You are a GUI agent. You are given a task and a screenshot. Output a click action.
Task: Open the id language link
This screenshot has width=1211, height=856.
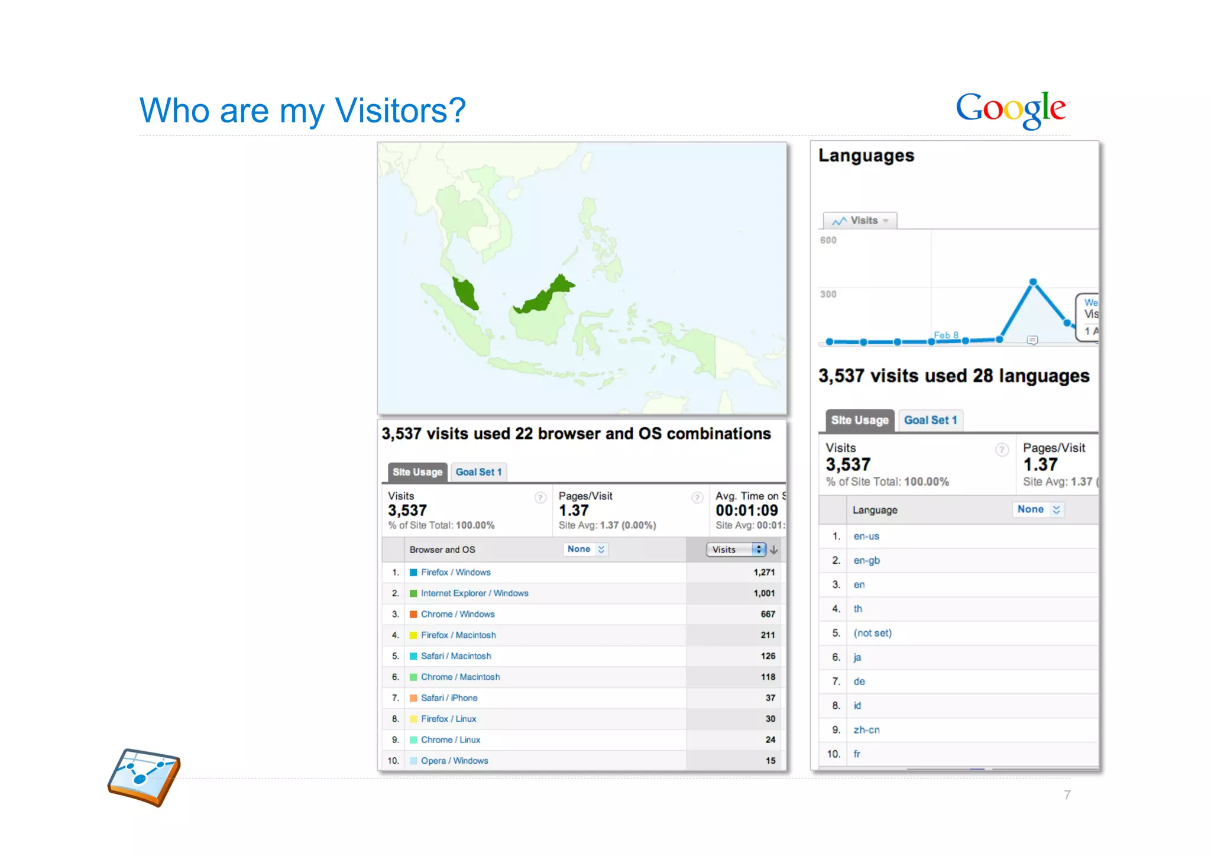[857, 706]
